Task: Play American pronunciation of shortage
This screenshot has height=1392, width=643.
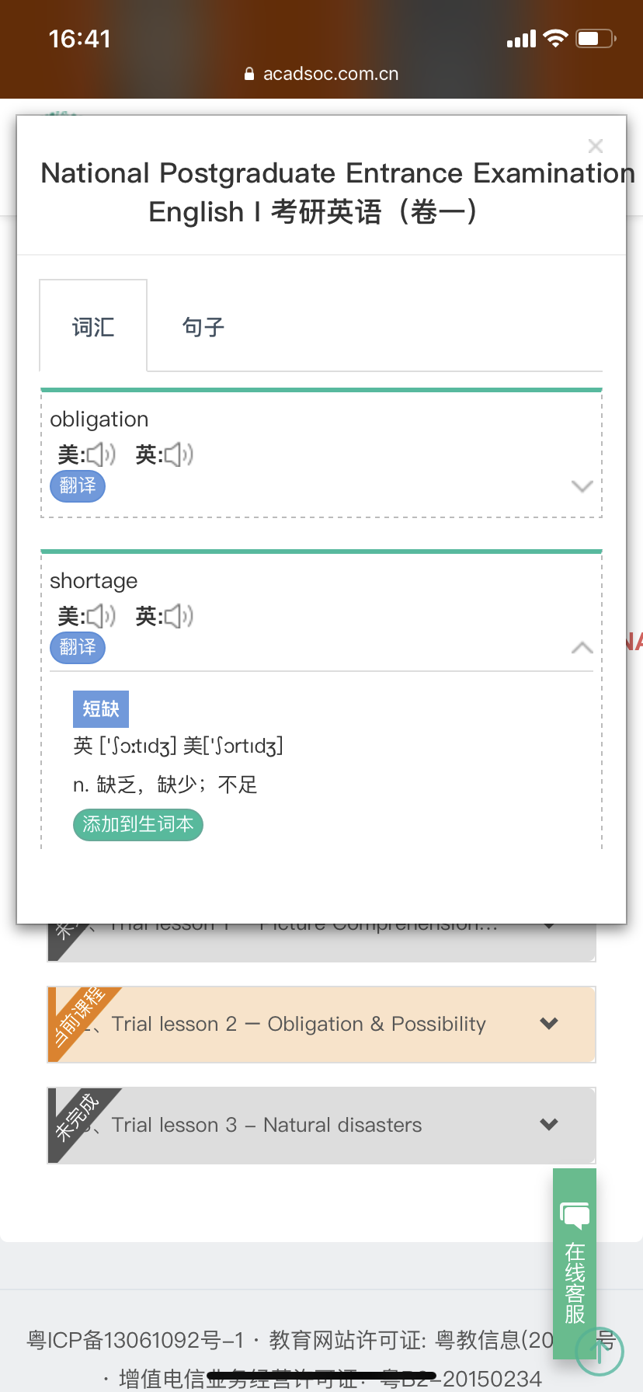Action: [x=101, y=616]
